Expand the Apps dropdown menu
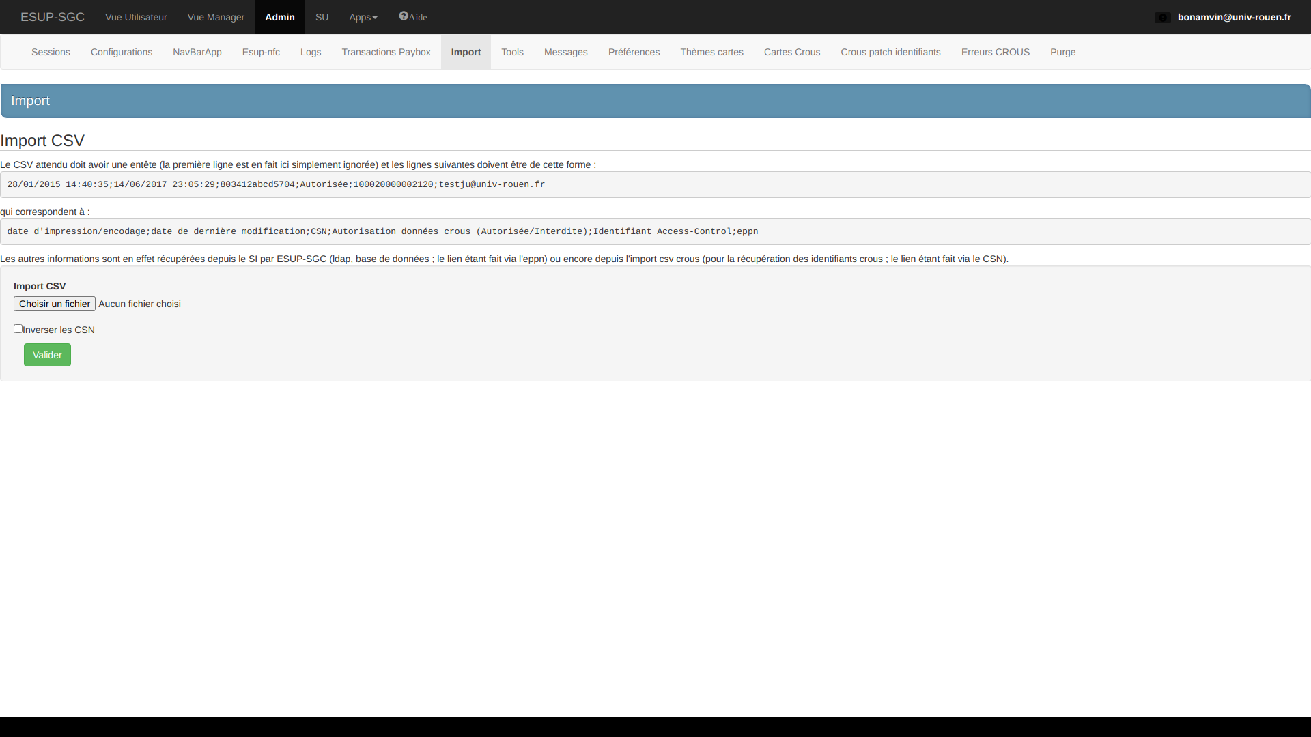Screen dimensions: 1311x737 (x=363, y=17)
